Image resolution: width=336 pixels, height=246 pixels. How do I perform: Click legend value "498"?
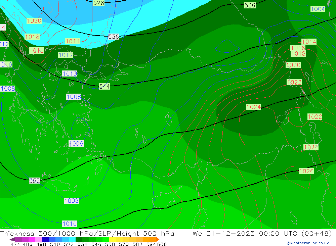[41, 244]
